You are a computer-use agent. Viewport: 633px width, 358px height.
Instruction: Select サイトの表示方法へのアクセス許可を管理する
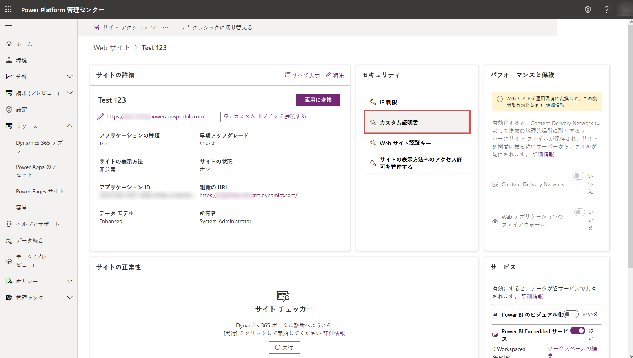[417, 163]
